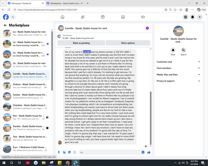
Task: Click the back arrow beside Marketplace heading
Action: (x=5, y=25)
